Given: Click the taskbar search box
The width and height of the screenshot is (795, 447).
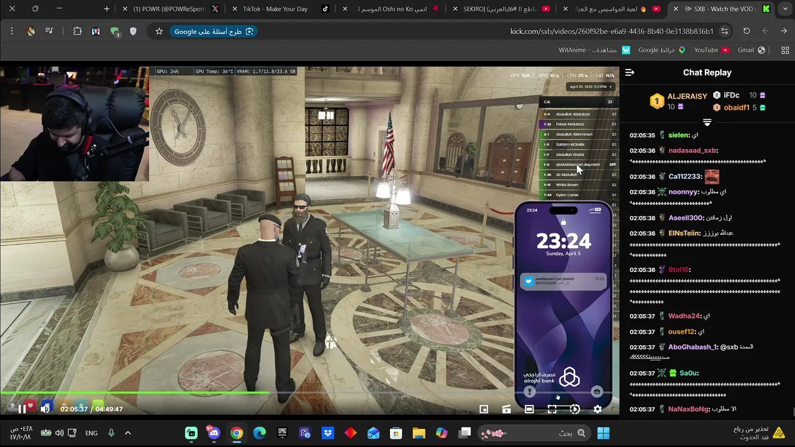Looking at the screenshot, I should click(535, 433).
